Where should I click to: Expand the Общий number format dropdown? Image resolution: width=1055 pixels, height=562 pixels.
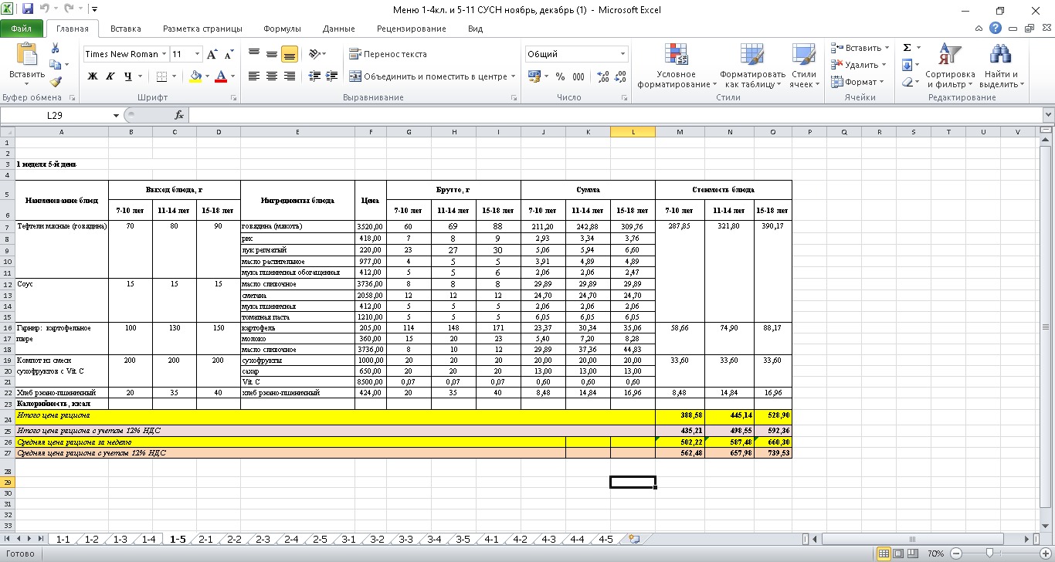point(623,54)
